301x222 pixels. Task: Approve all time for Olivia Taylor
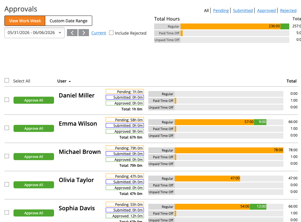(34, 185)
